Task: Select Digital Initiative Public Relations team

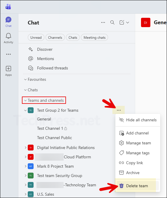Action: click(66, 148)
